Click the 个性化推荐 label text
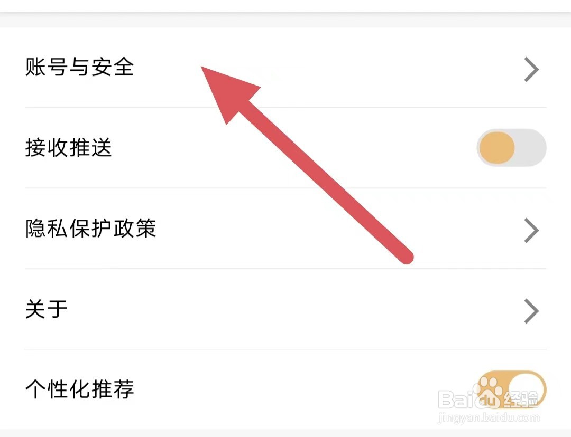 click(79, 390)
